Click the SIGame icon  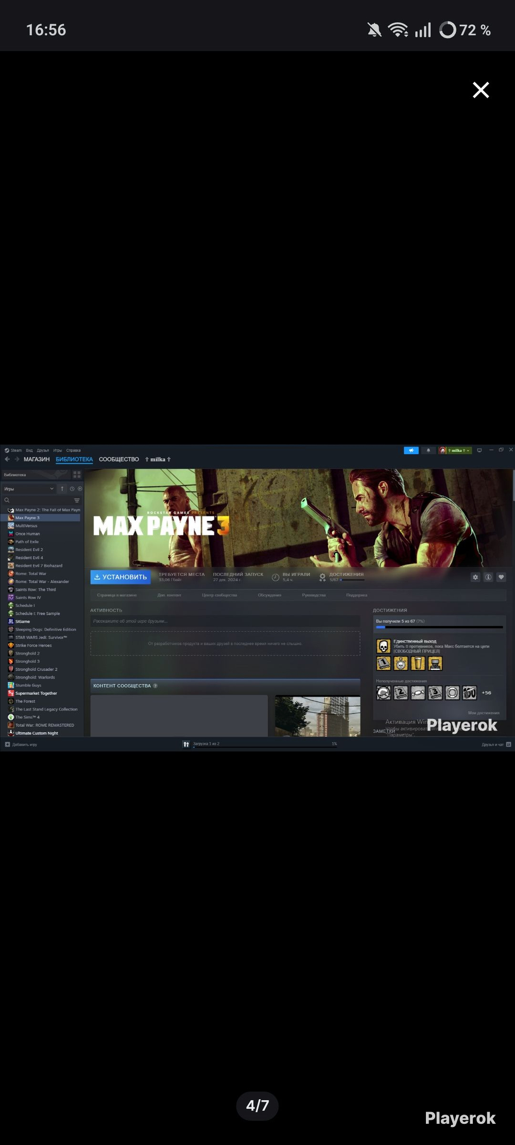11,621
